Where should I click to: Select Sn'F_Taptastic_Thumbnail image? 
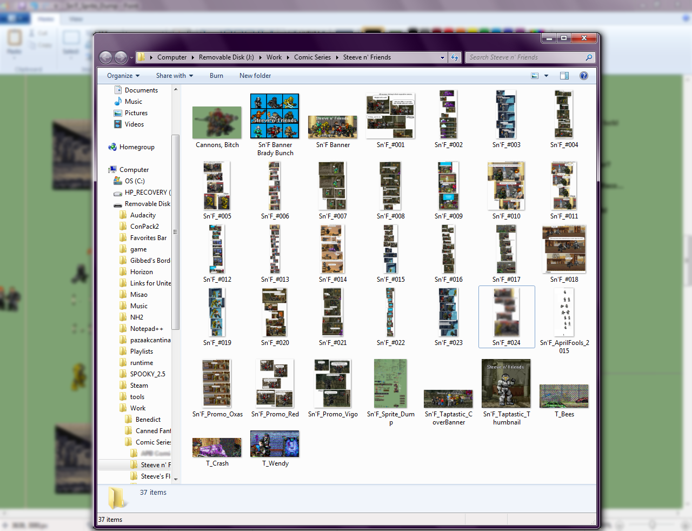tap(507, 392)
